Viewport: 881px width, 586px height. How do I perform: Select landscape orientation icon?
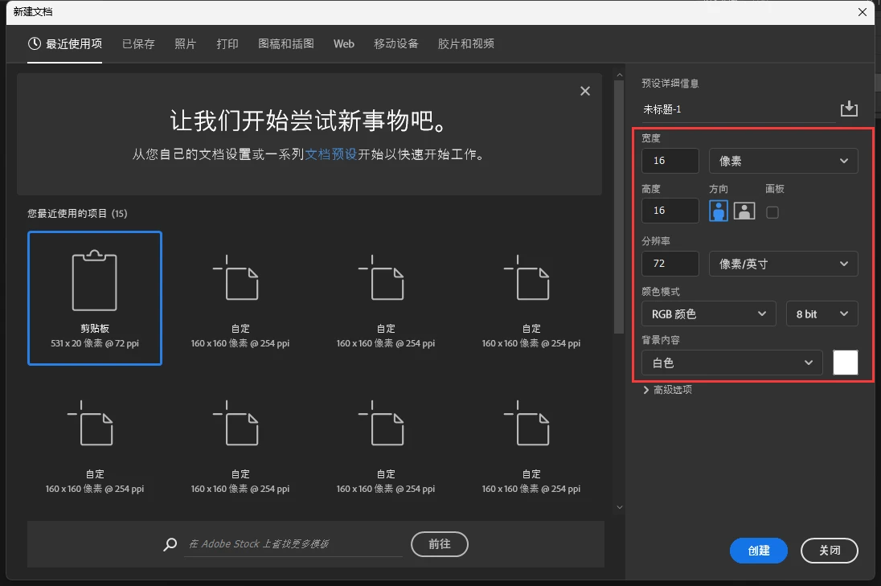744,211
